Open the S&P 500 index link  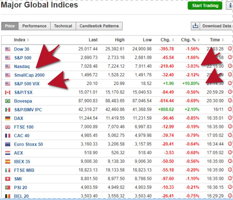[x=23, y=58]
